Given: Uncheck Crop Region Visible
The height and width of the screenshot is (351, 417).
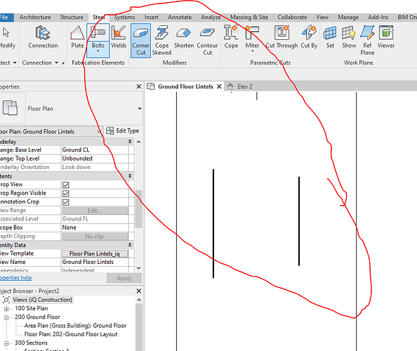Looking at the screenshot, I should click(66, 193).
